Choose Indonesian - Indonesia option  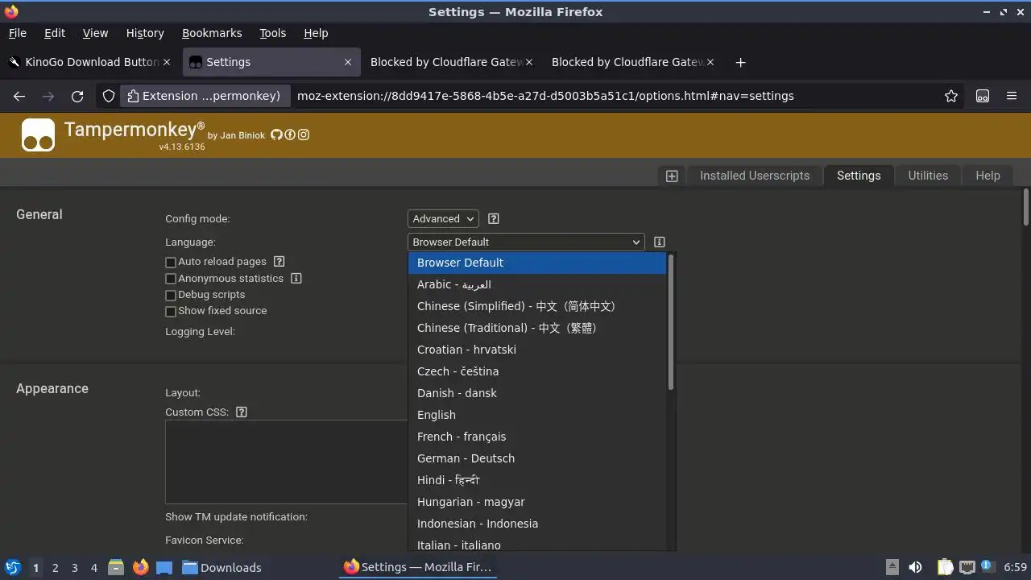537,524
